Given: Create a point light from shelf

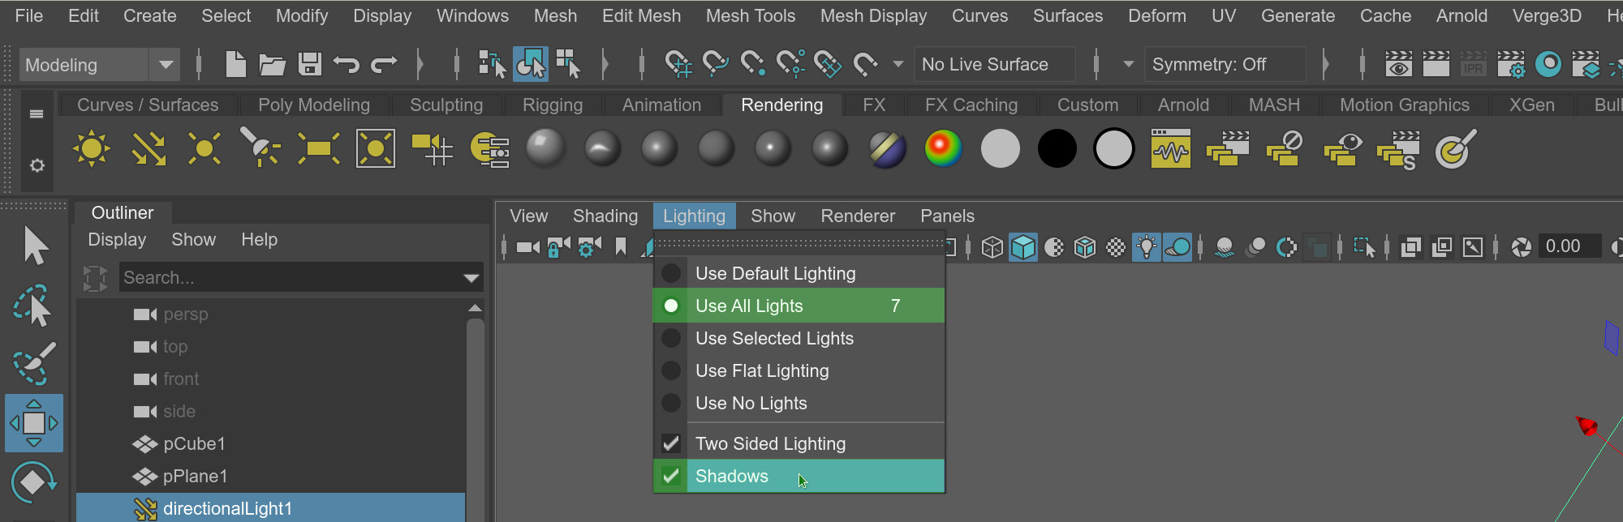Looking at the screenshot, I should pyautogui.click(x=204, y=148).
